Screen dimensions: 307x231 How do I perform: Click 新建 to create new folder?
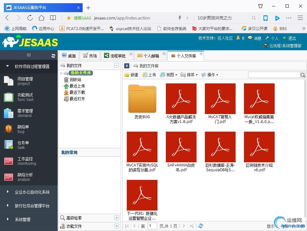click(x=131, y=75)
